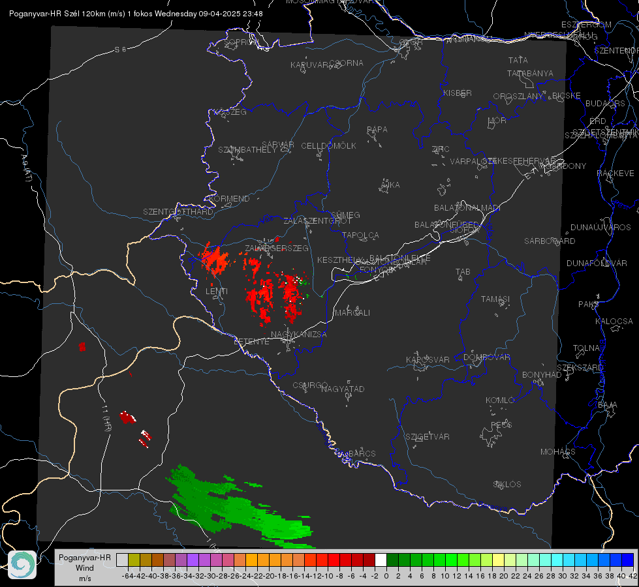Screen dimensions: 639x587
Task: Click the TAB town label
Action: (x=463, y=272)
